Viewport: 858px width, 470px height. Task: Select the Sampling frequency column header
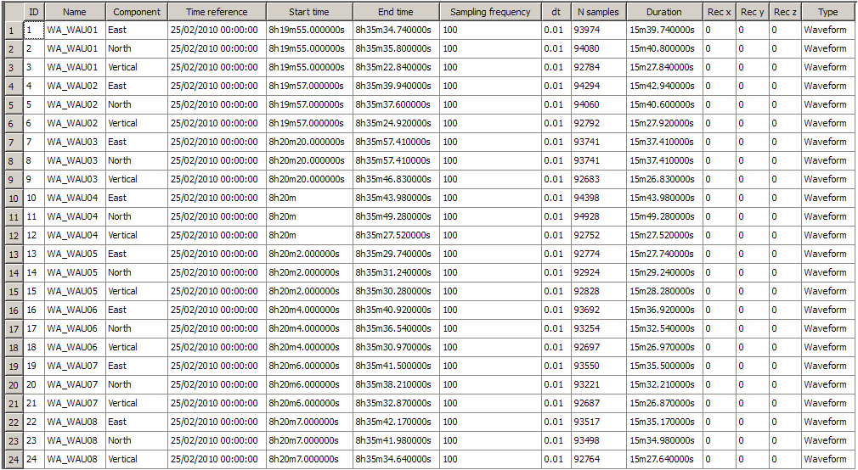pyautogui.click(x=490, y=12)
